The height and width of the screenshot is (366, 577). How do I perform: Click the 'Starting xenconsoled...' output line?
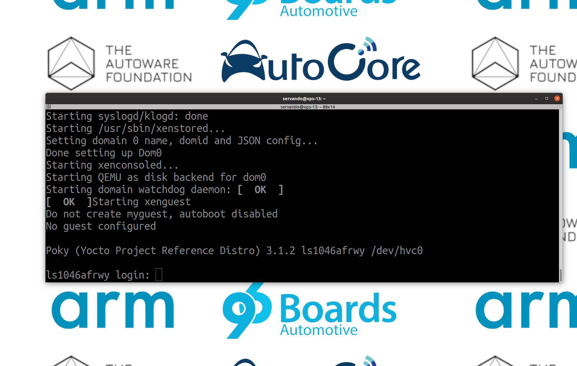112,165
